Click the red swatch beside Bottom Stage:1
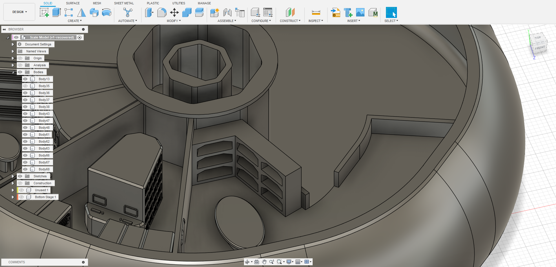The image size is (556, 267). 17,197
